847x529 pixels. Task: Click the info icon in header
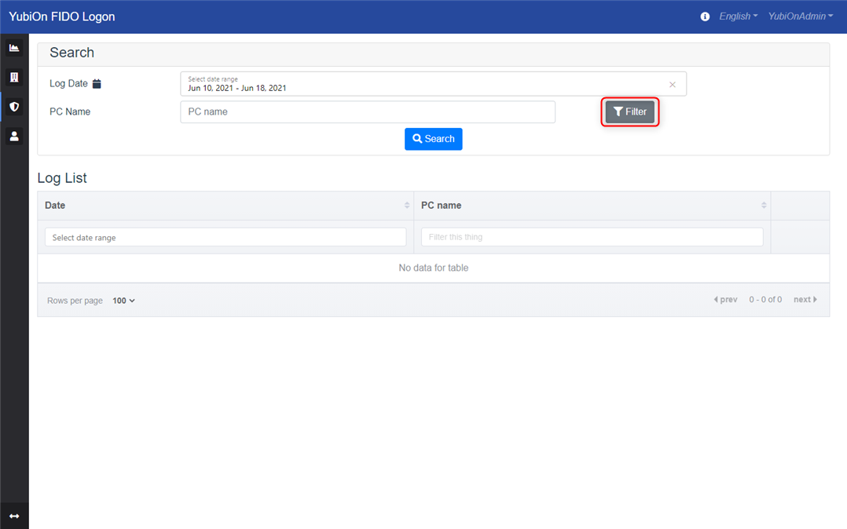tap(705, 16)
